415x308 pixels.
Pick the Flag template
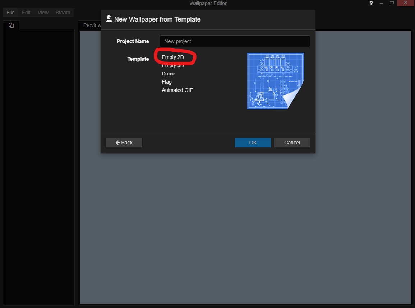point(166,81)
